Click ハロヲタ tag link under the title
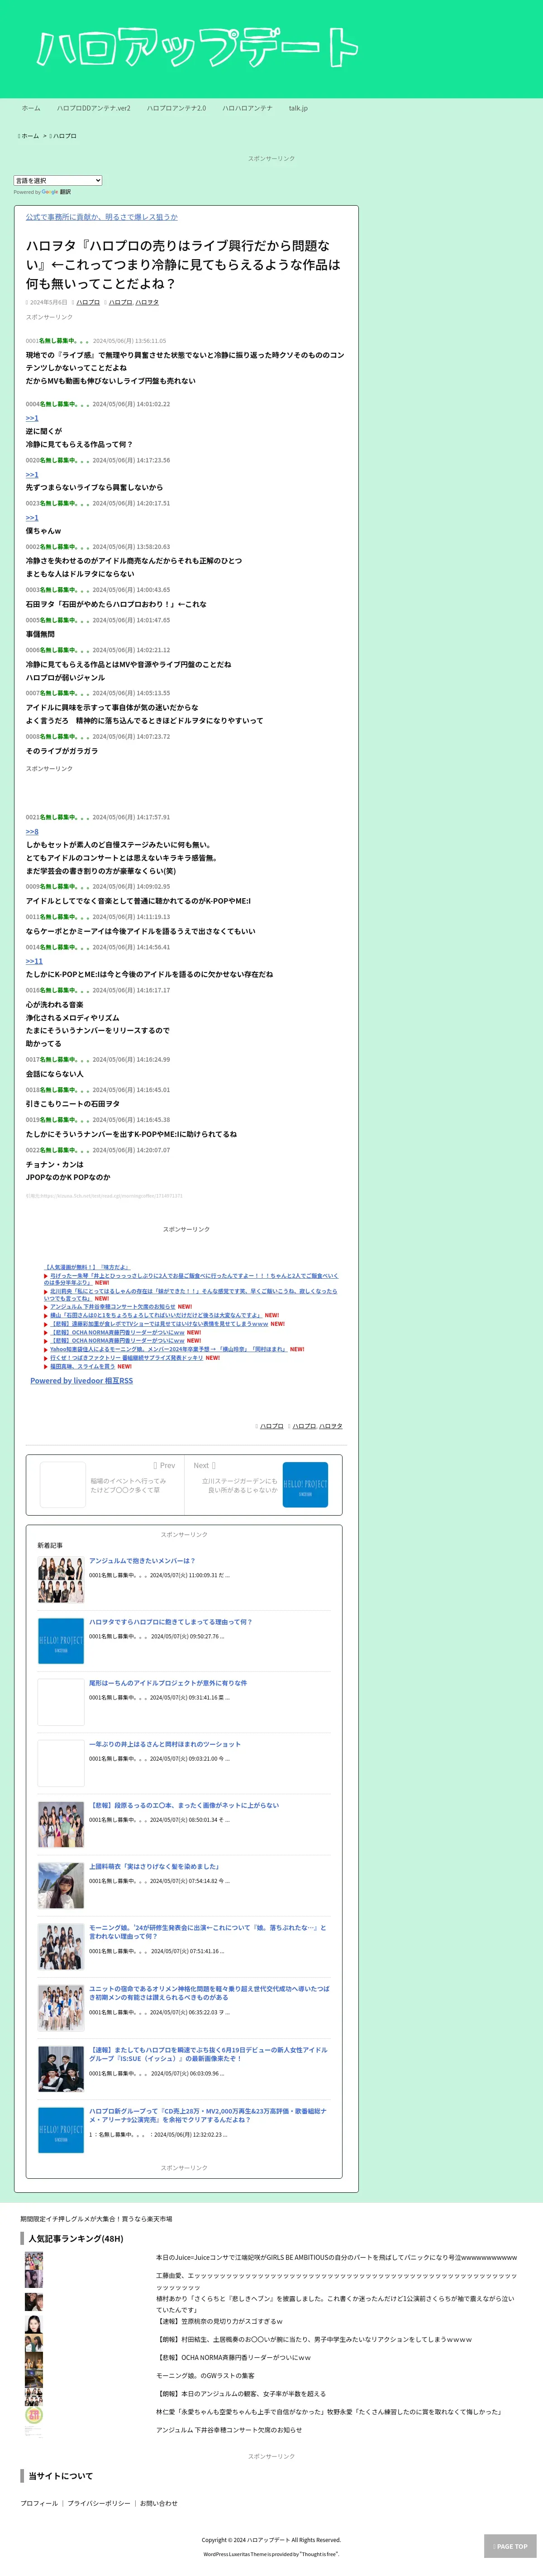Viewport: 543px width, 2576px height. (x=147, y=302)
